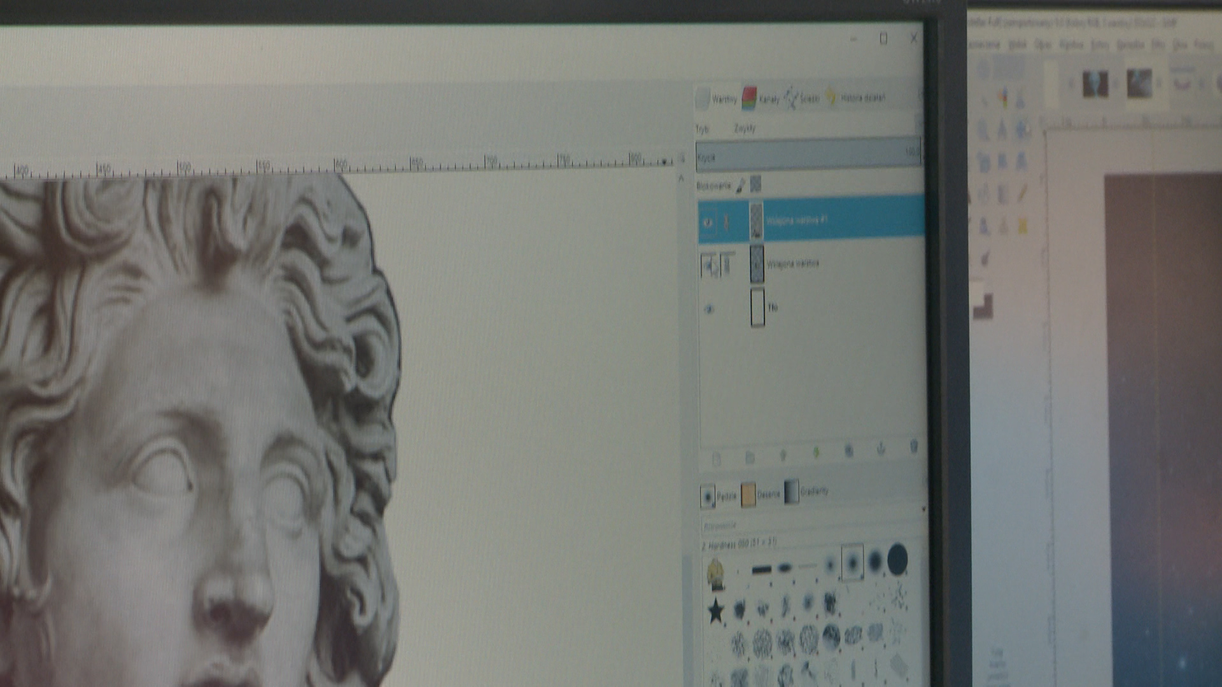The width and height of the screenshot is (1222, 687).
Task: Select the thumbnail of Wklejona warstwa #1
Action: coord(756,221)
